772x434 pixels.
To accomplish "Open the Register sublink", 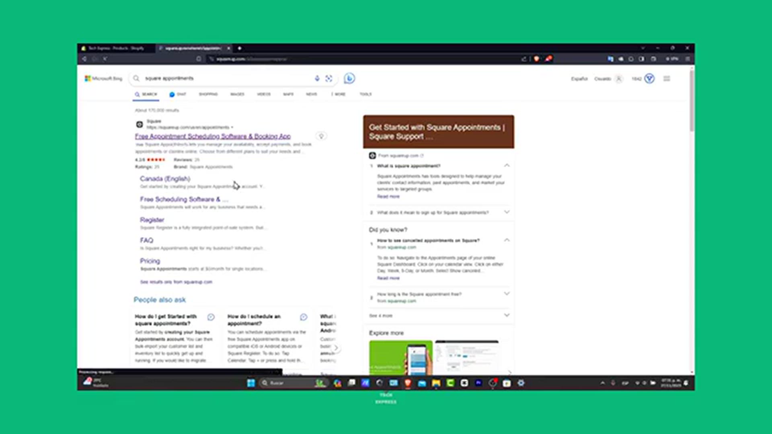I will coord(152,220).
